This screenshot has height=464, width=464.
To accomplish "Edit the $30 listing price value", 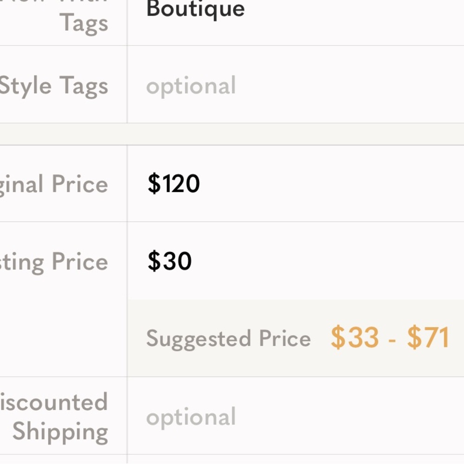I will tap(169, 261).
